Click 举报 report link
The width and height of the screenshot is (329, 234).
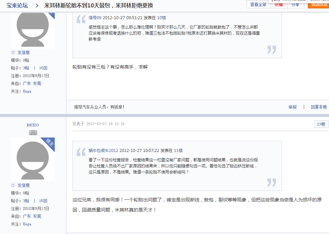tap(292, 107)
